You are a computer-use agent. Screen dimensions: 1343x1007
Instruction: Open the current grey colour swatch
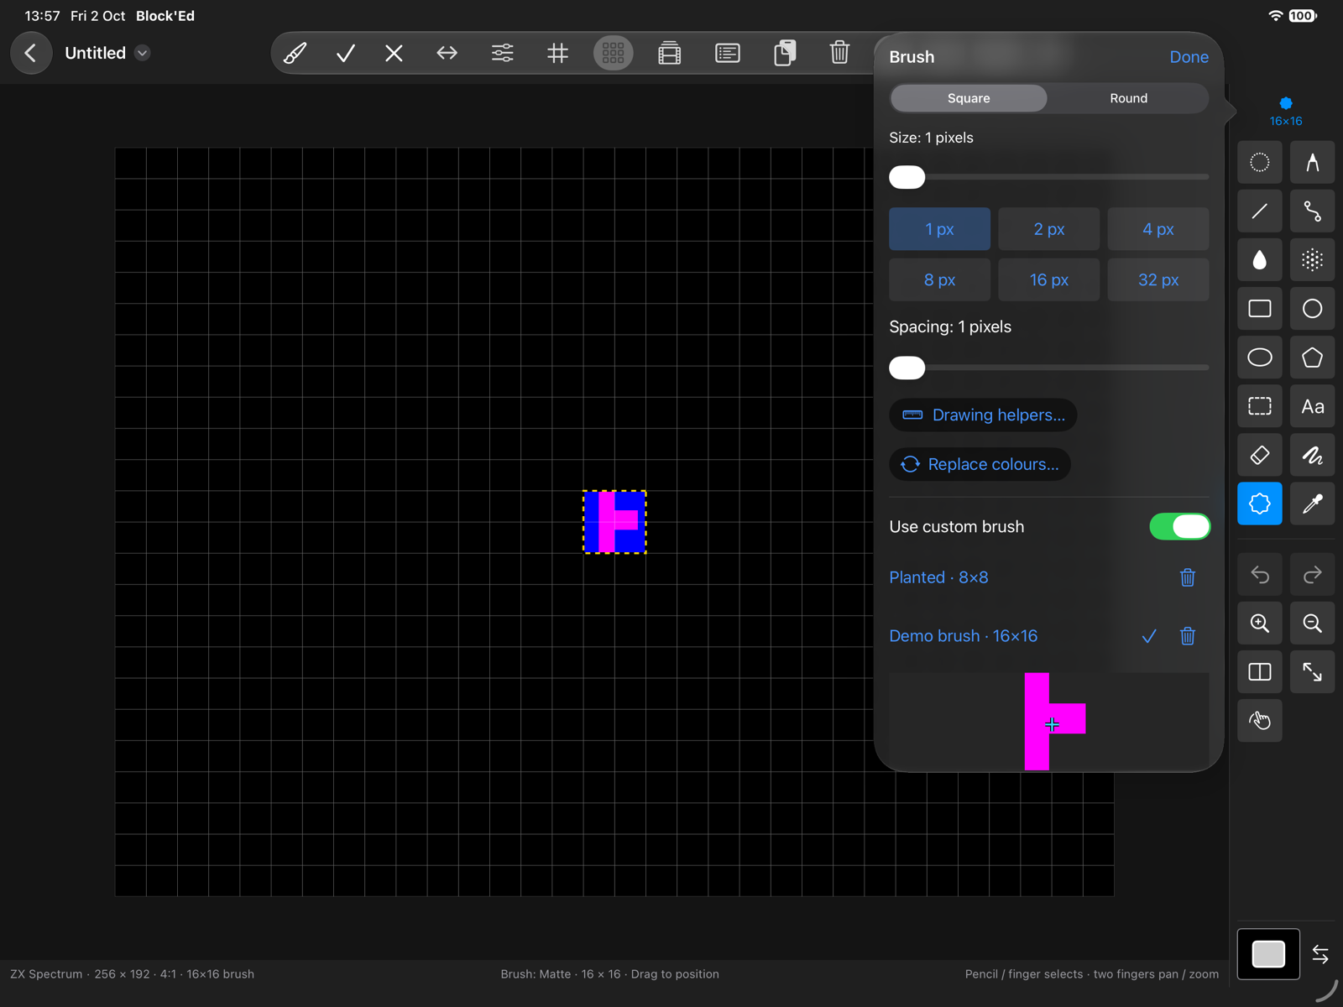pos(1268,954)
